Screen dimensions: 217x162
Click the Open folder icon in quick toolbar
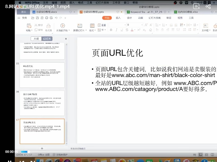coord(33,18)
